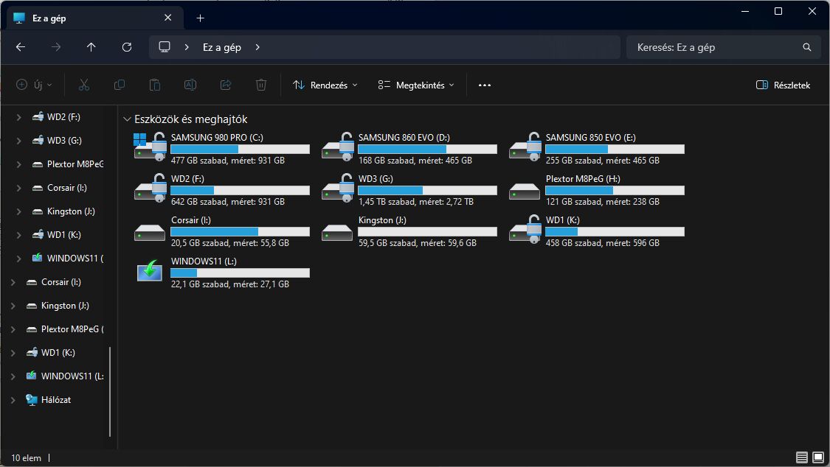The width and height of the screenshot is (830, 467).
Task: Open the Rendezés sort dropdown
Action: click(x=325, y=85)
